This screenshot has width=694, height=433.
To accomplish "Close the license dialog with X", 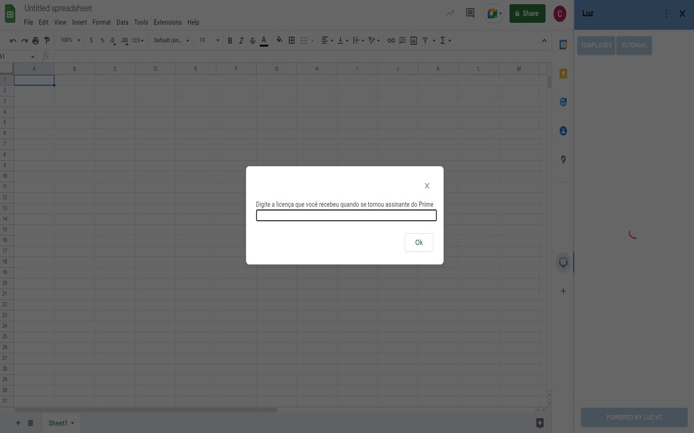I will pyautogui.click(x=427, y=186).
